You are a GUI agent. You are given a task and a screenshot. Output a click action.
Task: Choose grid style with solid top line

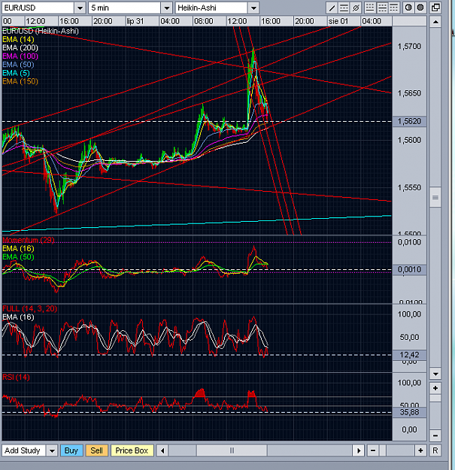coord(393,8)
